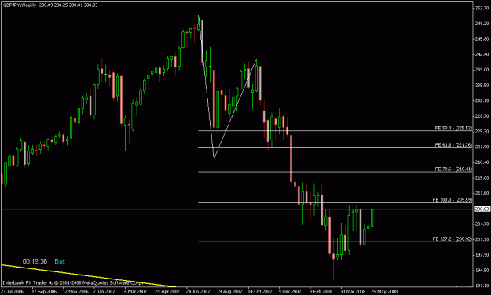Click the 194.50 price axis label

click(x=482, y=271)
